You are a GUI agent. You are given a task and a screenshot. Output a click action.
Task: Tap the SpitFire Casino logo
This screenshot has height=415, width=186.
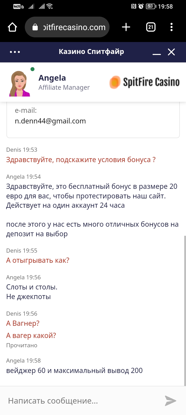coord(145,82)
